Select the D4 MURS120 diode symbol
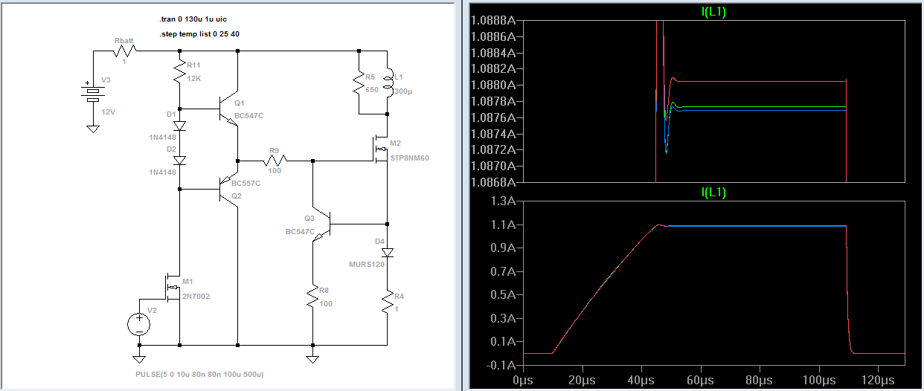 pos(388,252)
